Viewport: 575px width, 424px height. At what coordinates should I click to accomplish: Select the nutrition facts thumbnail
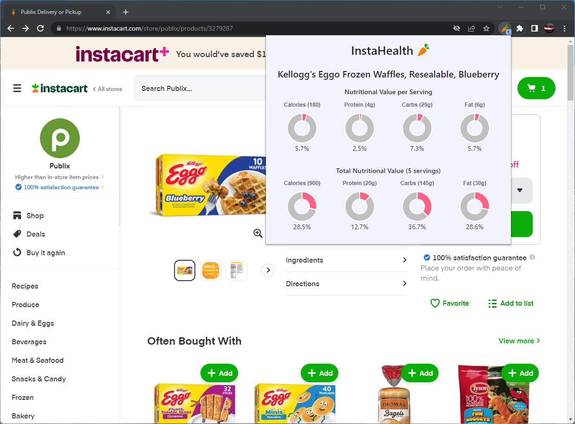[x=237, y=270]
